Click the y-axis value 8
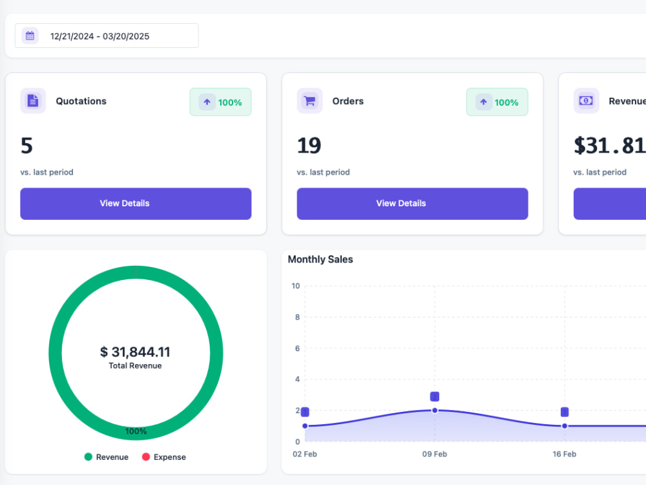This screenshot has width=646, height=485. (297, 317)
